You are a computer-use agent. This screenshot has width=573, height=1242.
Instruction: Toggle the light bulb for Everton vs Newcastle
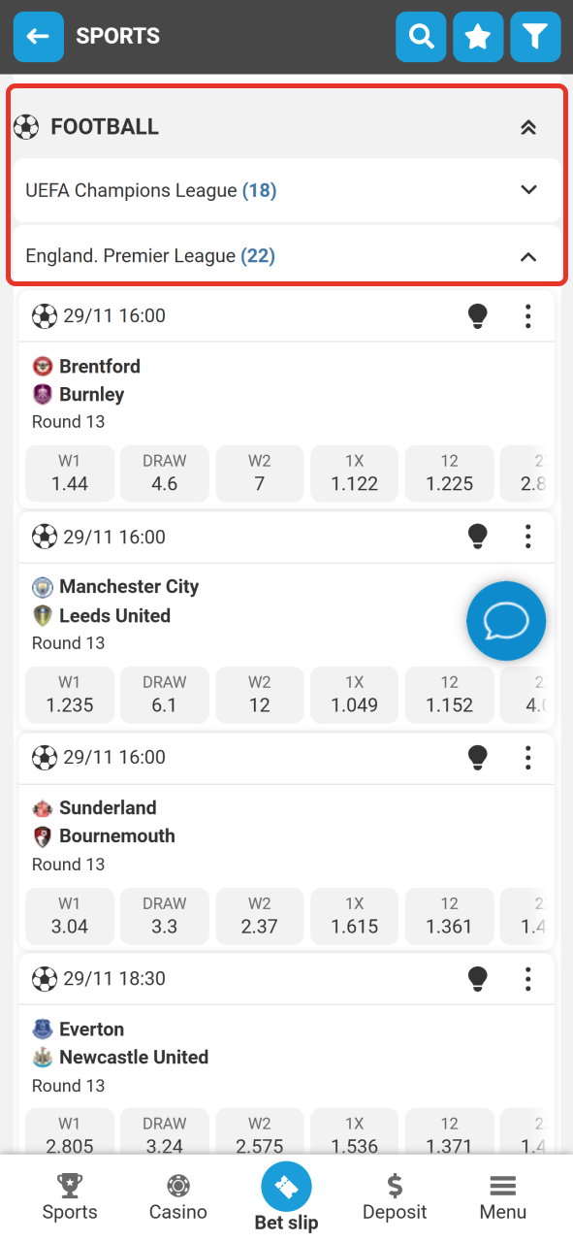477,978
